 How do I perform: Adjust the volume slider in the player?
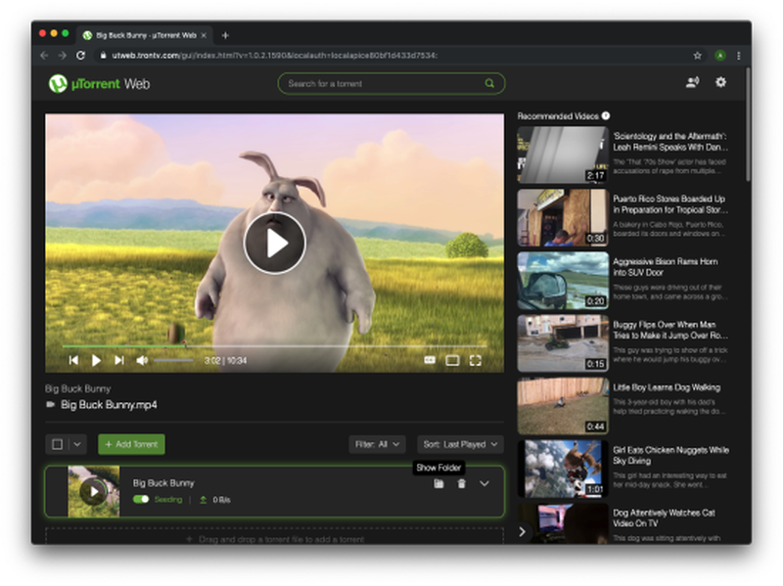[173, 360]
